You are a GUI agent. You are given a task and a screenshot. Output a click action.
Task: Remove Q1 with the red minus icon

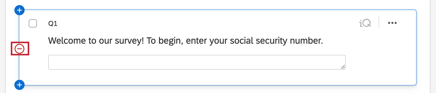tap(19, 49)
